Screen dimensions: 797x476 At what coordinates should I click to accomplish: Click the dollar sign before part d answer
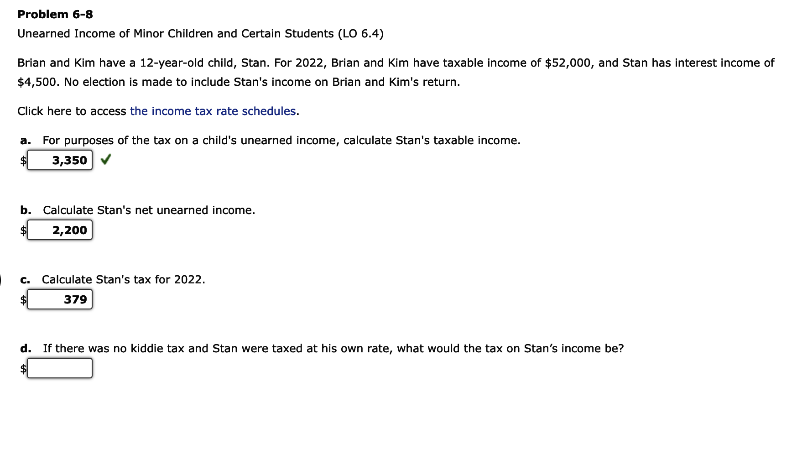(x=23, y=370)
